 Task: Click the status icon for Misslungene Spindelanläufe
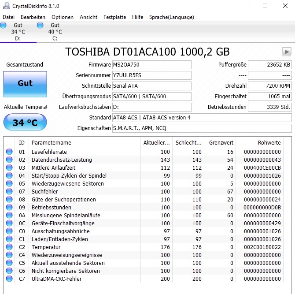coord(9,215)
